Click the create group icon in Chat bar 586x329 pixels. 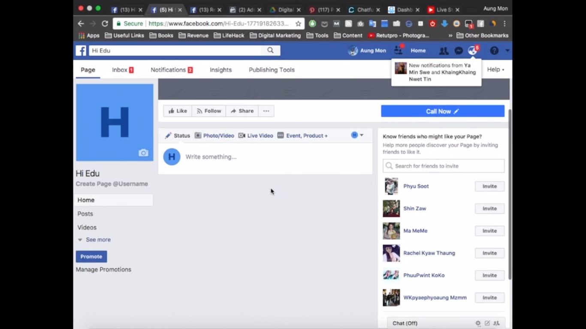497,323
